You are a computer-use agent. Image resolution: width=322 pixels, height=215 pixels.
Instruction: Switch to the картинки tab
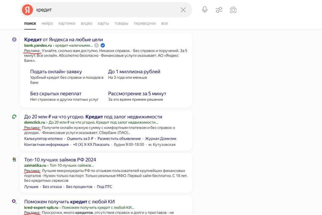coord(67,23)
